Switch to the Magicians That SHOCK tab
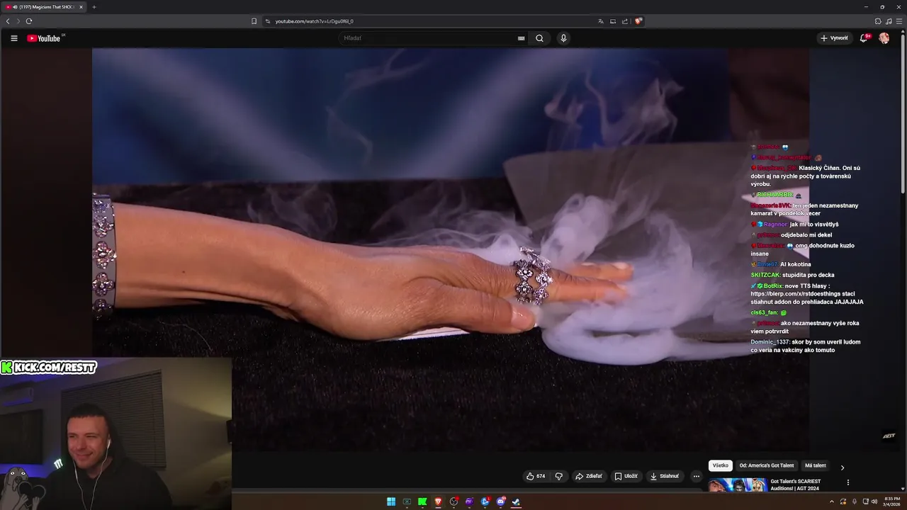907x510 pixels. pos(44,7)
